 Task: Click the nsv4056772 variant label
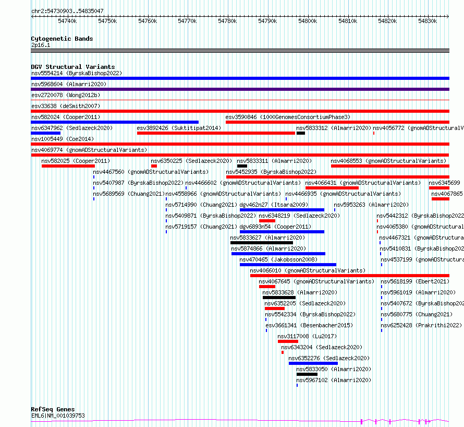(x=419, y=128)
